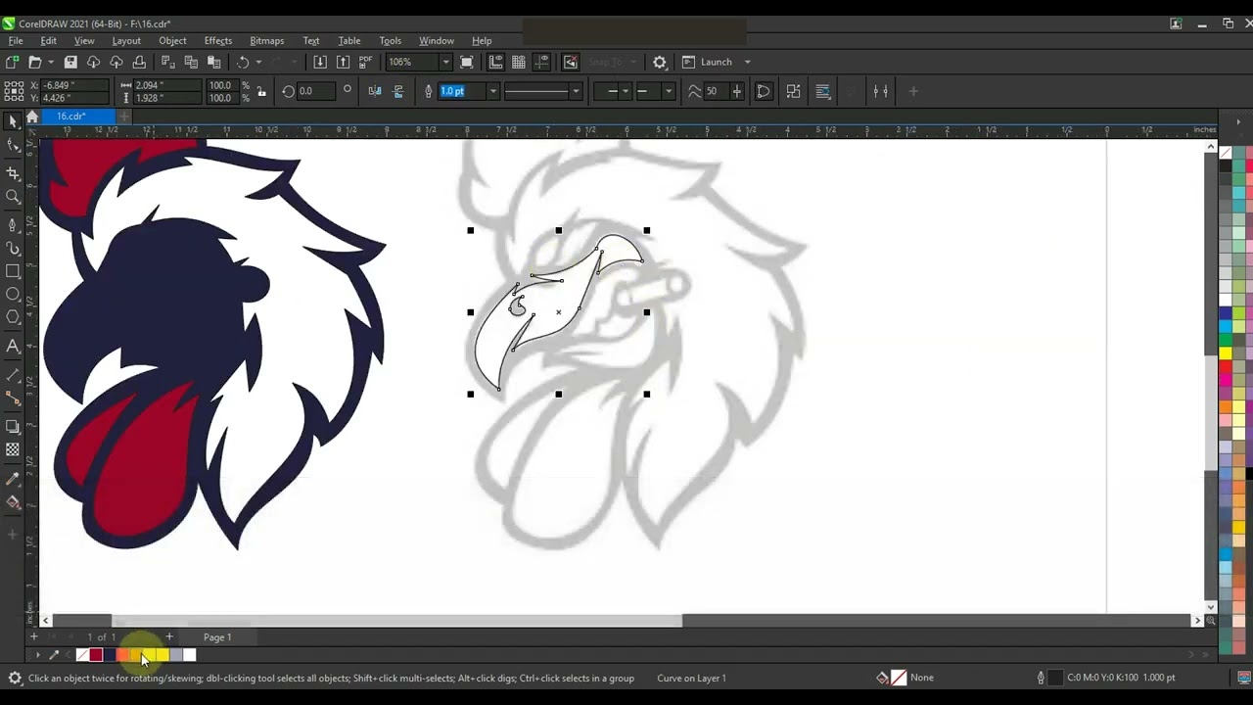Open the Bitmaps menu
The height and width of the screenshot is (705, 1253).
(266, 41)
